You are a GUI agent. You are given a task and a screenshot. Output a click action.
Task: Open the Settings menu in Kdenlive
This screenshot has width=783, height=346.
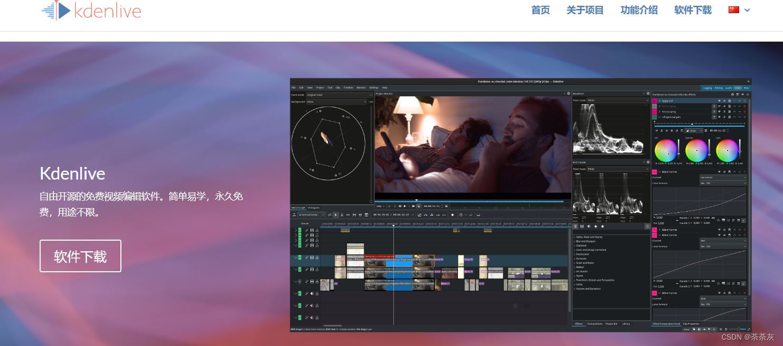[x=374, y=87]
